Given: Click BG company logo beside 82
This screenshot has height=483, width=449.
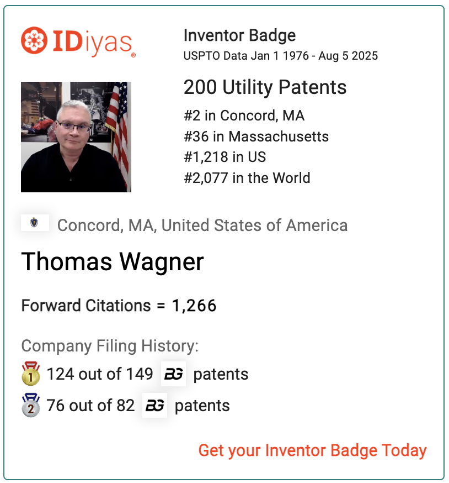Looking at the screenshot, I should (x=154, y=405).
